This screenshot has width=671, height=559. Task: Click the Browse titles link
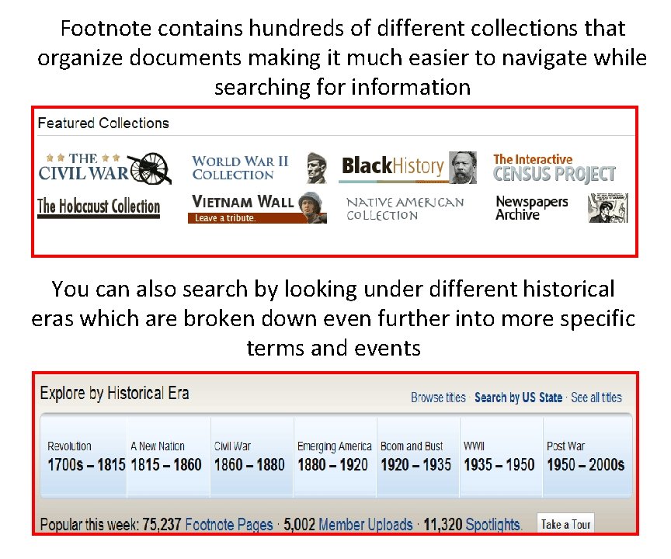[x=438, y=398]
